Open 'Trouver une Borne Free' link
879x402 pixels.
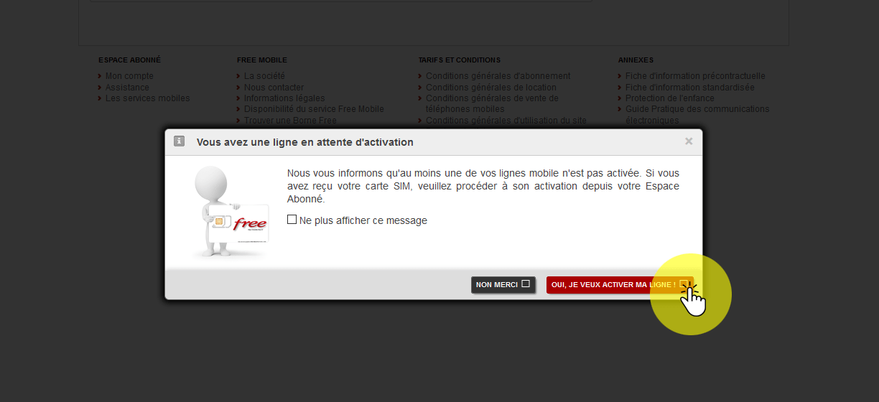290,121
